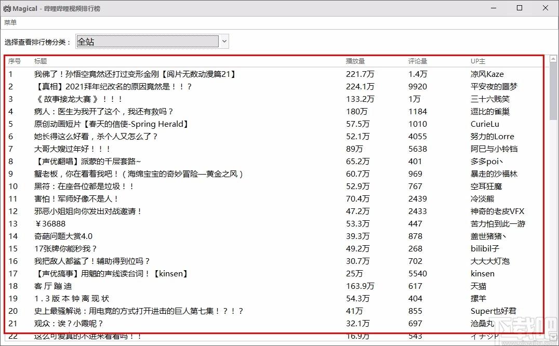Select row 客厅蹦迪
The height and width of the screenshot is (346, 559).
tap(274, 286)
